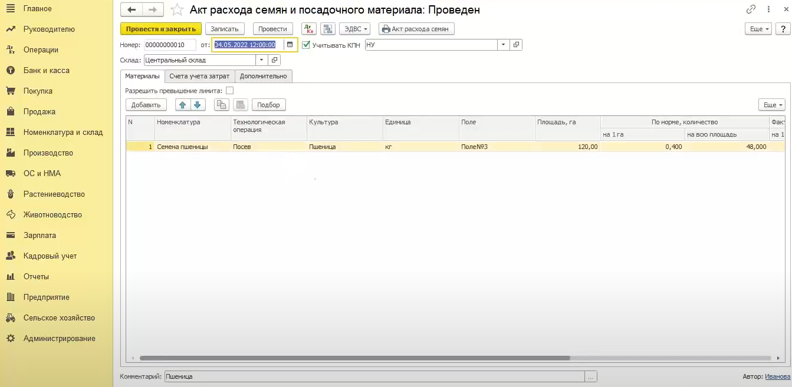Click the copy row icon
This screenshot has width=792, height=387.
[221, 105]
